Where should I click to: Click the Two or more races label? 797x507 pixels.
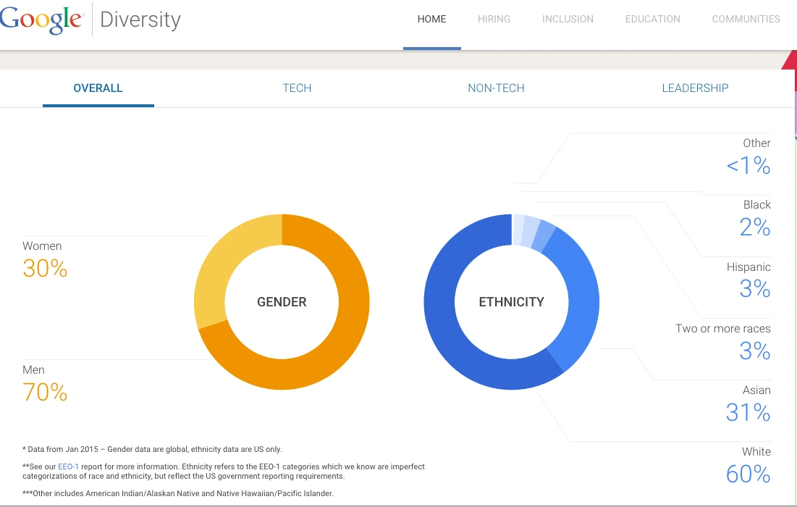pyautogui.click(x=722, y=329)
